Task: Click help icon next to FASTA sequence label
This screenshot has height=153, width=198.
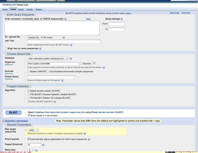Action: click(x=65, y=19)
